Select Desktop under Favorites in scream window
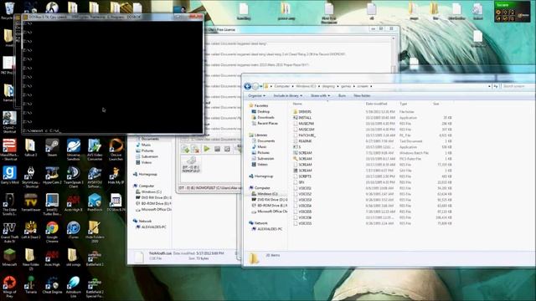The width and height of the screenshot is (536, 301). (263, 111)
